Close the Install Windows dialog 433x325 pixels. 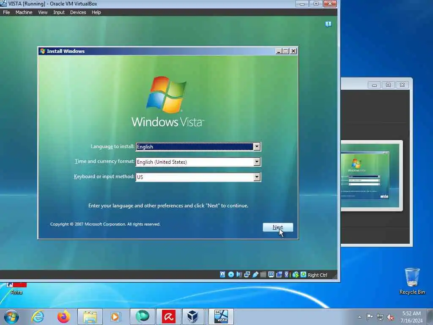[x=293, y=51]
